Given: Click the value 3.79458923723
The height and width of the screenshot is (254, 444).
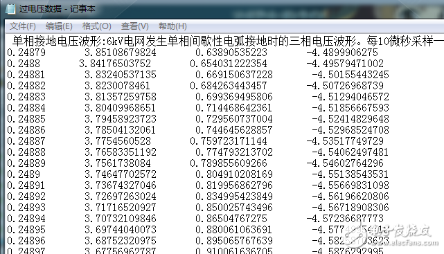Looking at the screenshot, I should (x=121, y=119).
